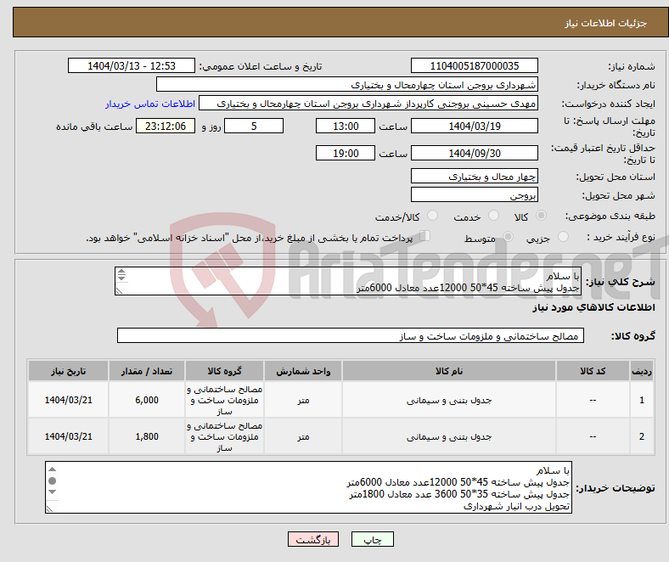Click the buyer organization name field
Image resolution: width=669 pixels, height=562 pixels.
(x=347, y=85)
